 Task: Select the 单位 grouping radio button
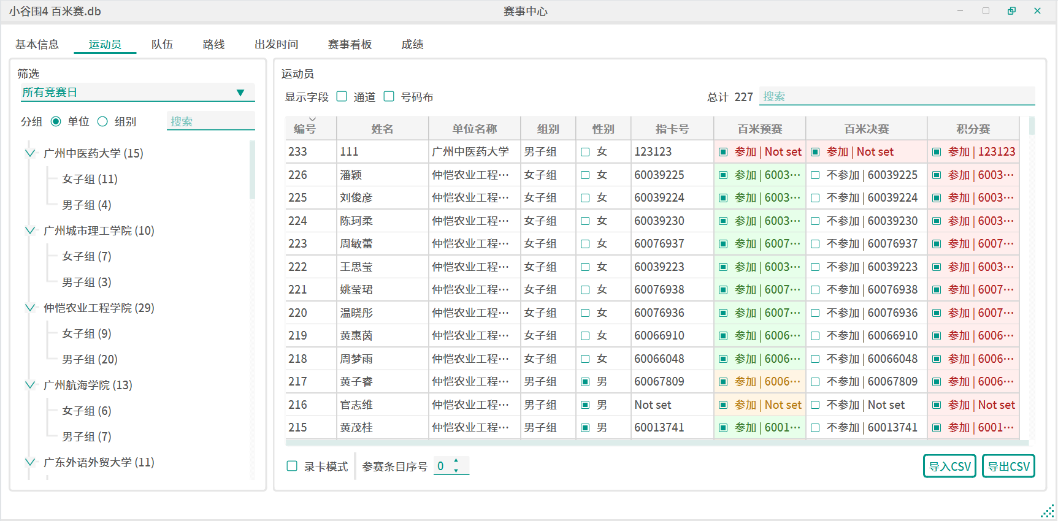tap(56, 121)
